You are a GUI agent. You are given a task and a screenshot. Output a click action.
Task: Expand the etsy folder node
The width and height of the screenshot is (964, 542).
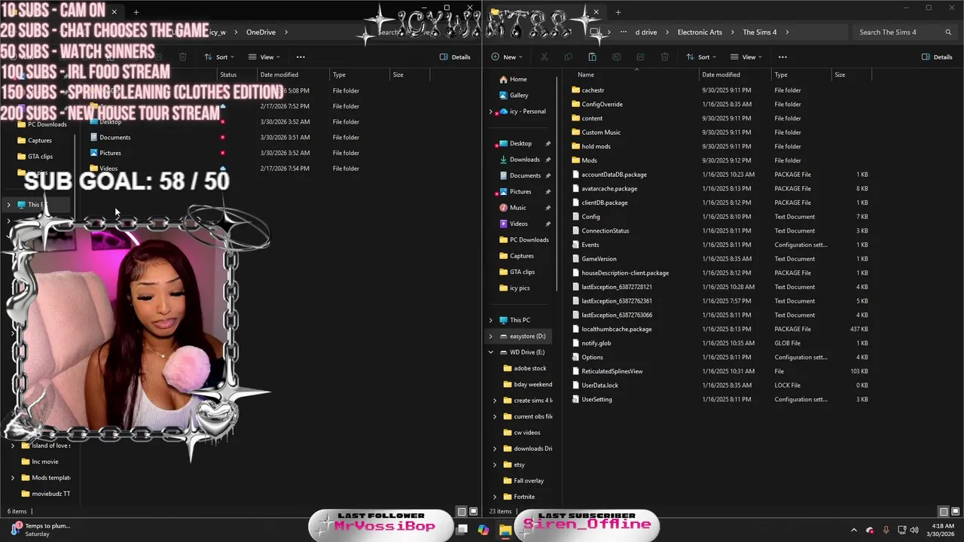[x=495, y=464]
